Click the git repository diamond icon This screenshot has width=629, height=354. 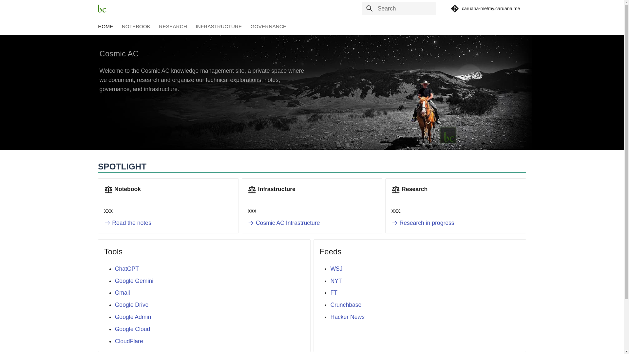pyautogui.click(x=454, y=9)
